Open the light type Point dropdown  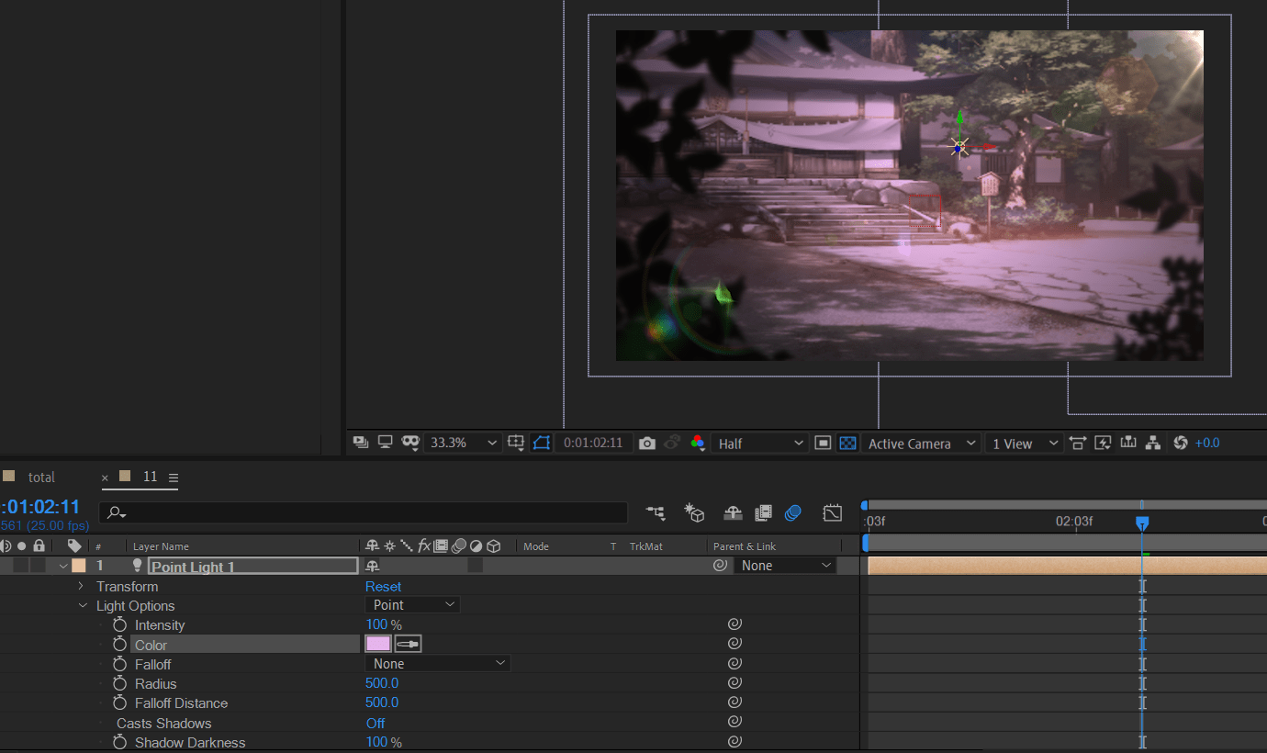[x=412, y=604]
